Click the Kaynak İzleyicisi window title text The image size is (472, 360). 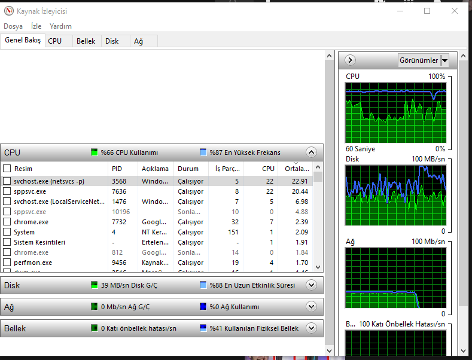[42, 11]
